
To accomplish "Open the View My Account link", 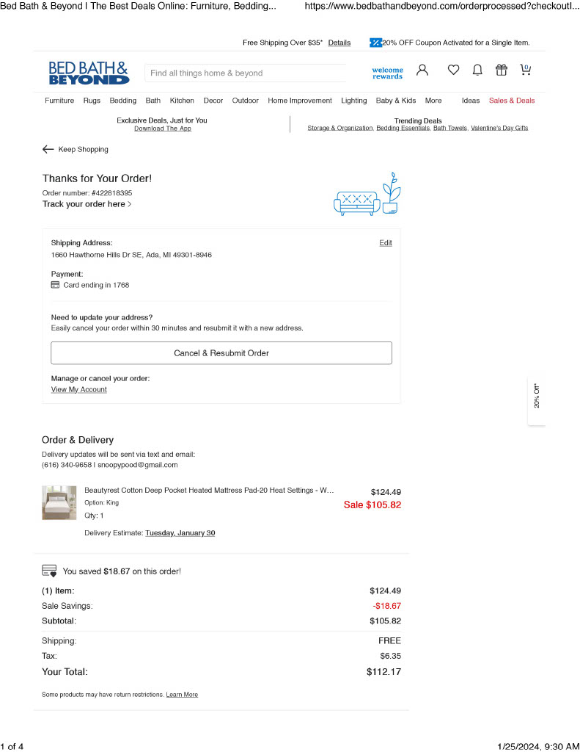I will [x=79, y=390].
